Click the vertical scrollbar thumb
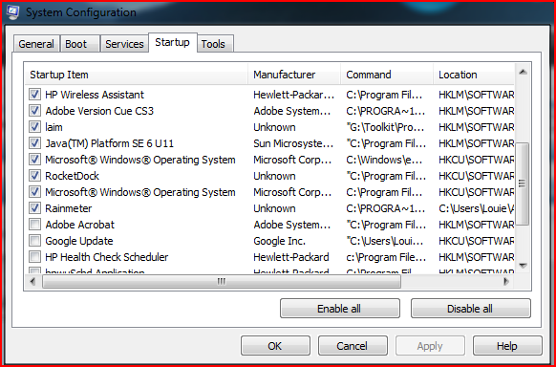 pos(523,183)
